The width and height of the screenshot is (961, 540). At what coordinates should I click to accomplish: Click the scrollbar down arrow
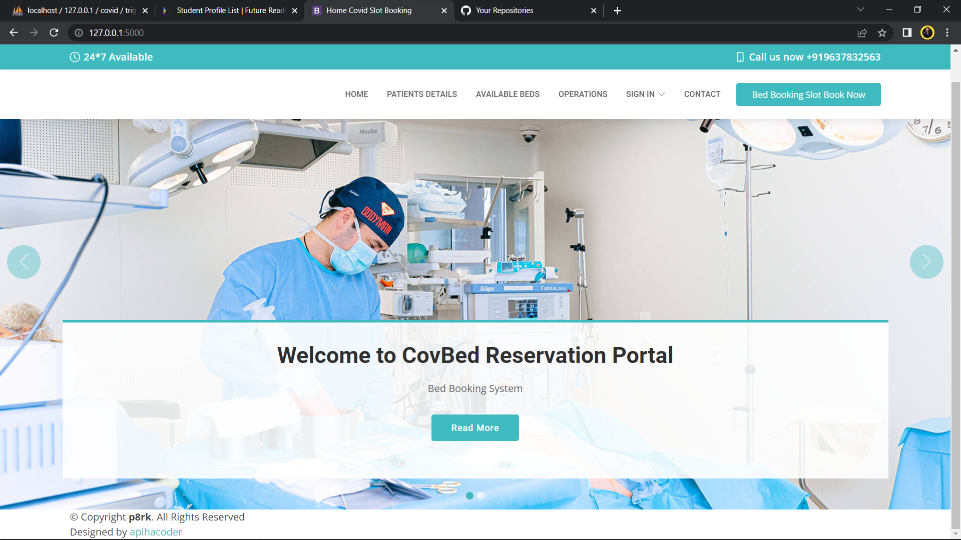click(x=955, y=534)
